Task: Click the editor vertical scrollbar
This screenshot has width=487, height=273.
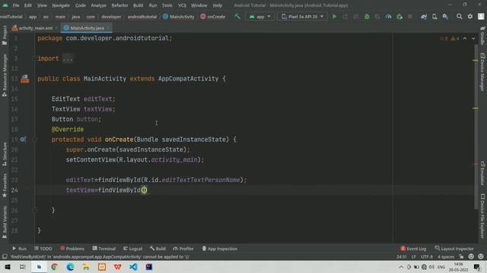Action: click(x=476, y=127)
